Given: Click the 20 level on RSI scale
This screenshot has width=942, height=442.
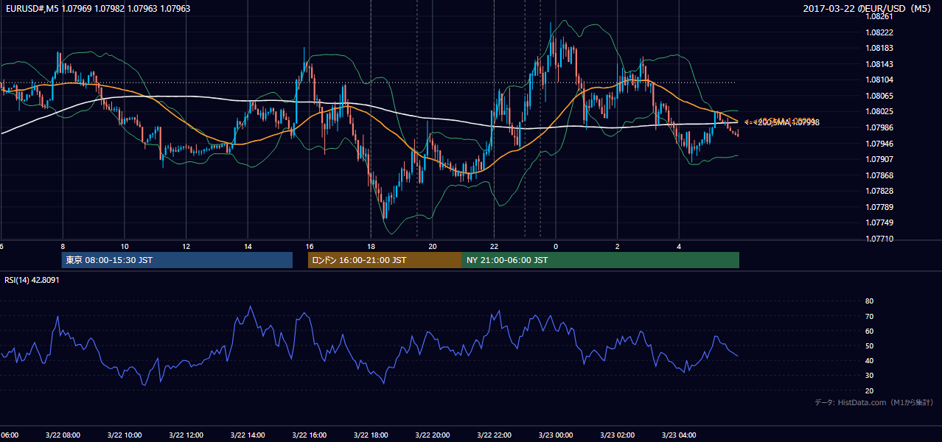Looking at the screenshot, I should [870, 390].
